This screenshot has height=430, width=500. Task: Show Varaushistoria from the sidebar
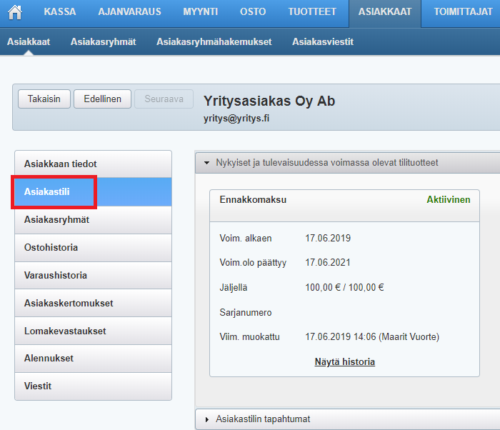[56, 276]
